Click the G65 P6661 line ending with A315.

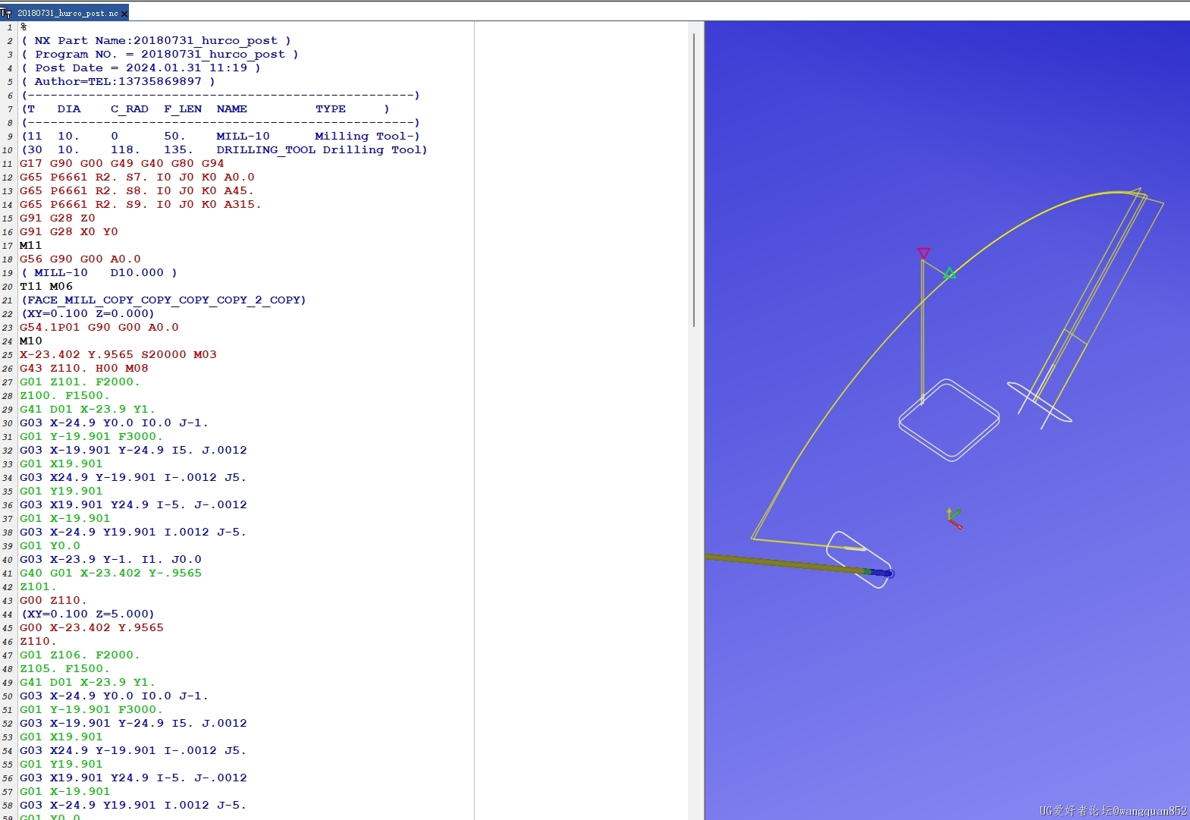coord(140,205)
